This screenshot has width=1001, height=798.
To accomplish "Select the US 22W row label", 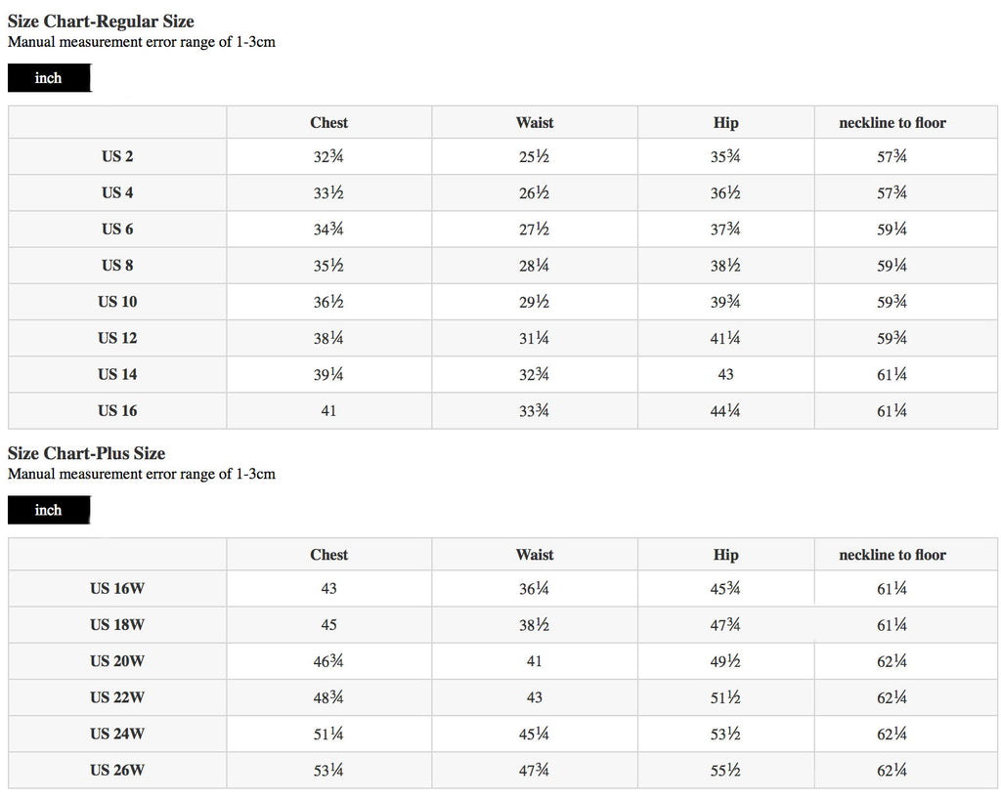I will pyautogui.click(x=117, y=697).
